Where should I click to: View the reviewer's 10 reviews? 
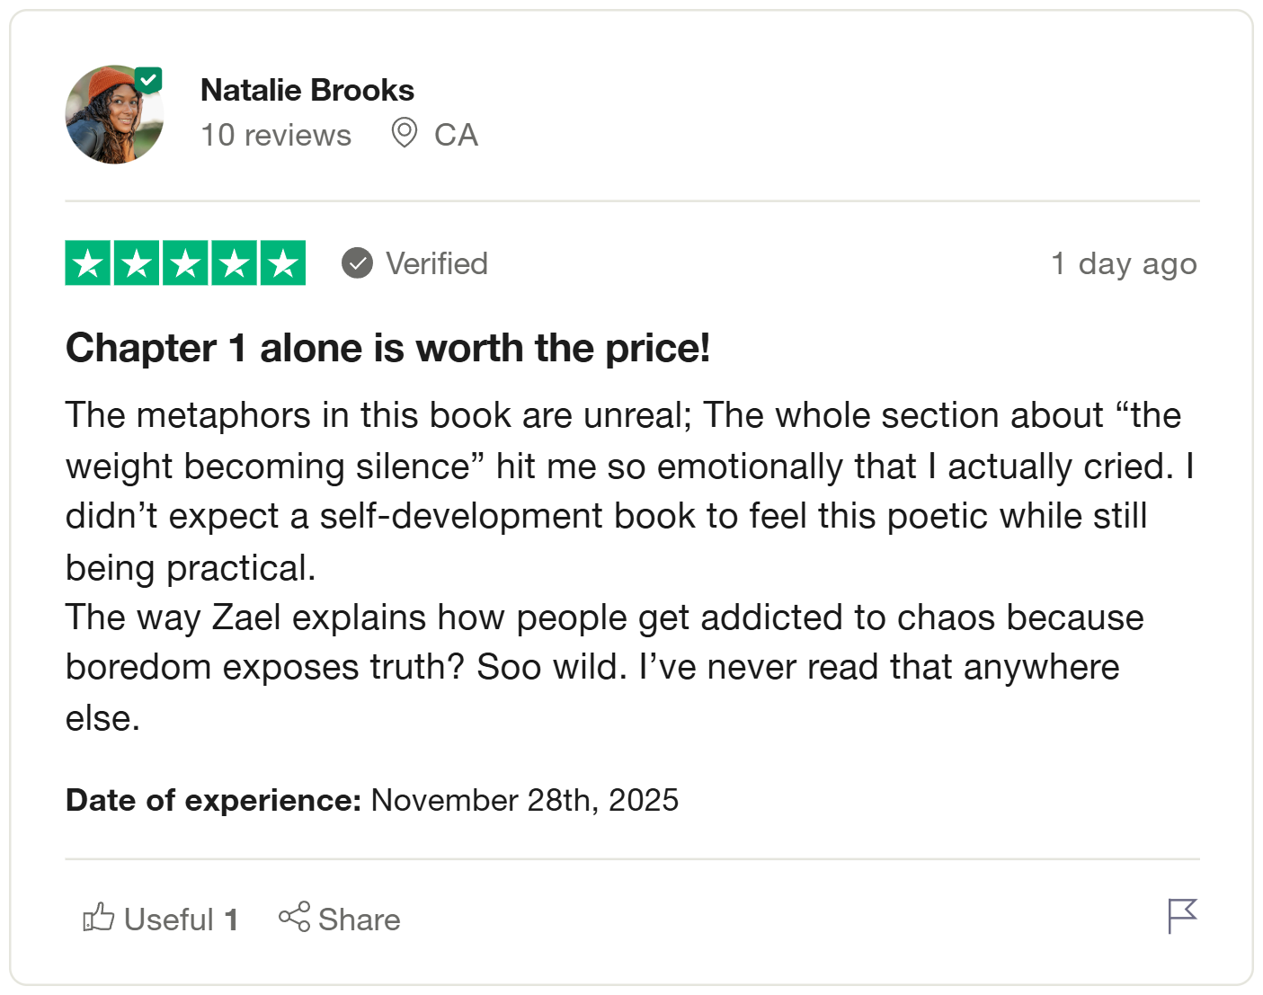point(276,135)
